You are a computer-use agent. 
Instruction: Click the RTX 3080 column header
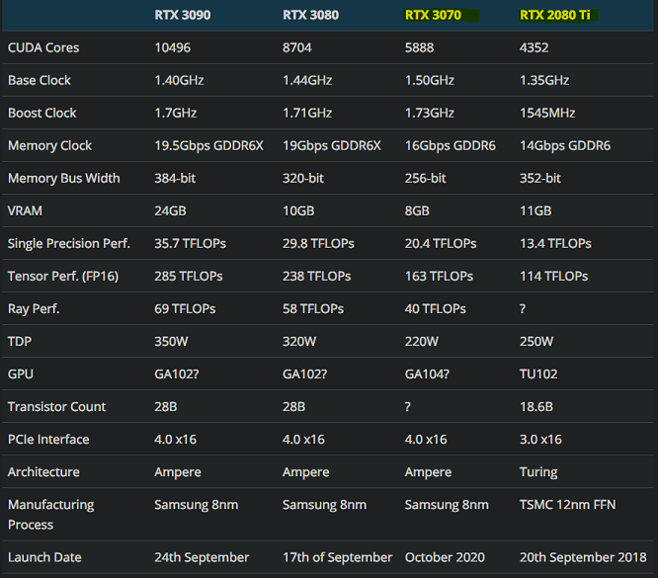point(310,15)
